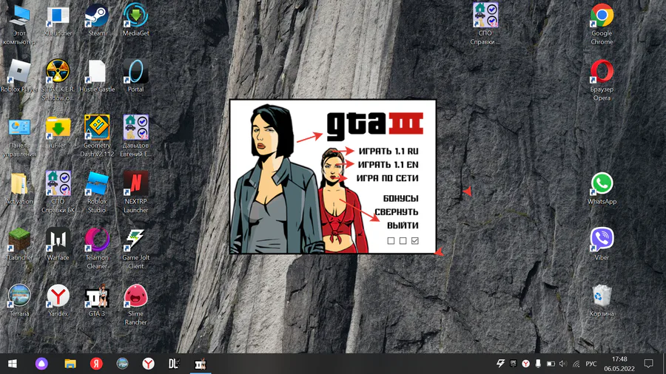Screen dimensions: 666x374
Task: Click СВЕРНУТЬ to minimize the launcher
Action: pos(397,212)
